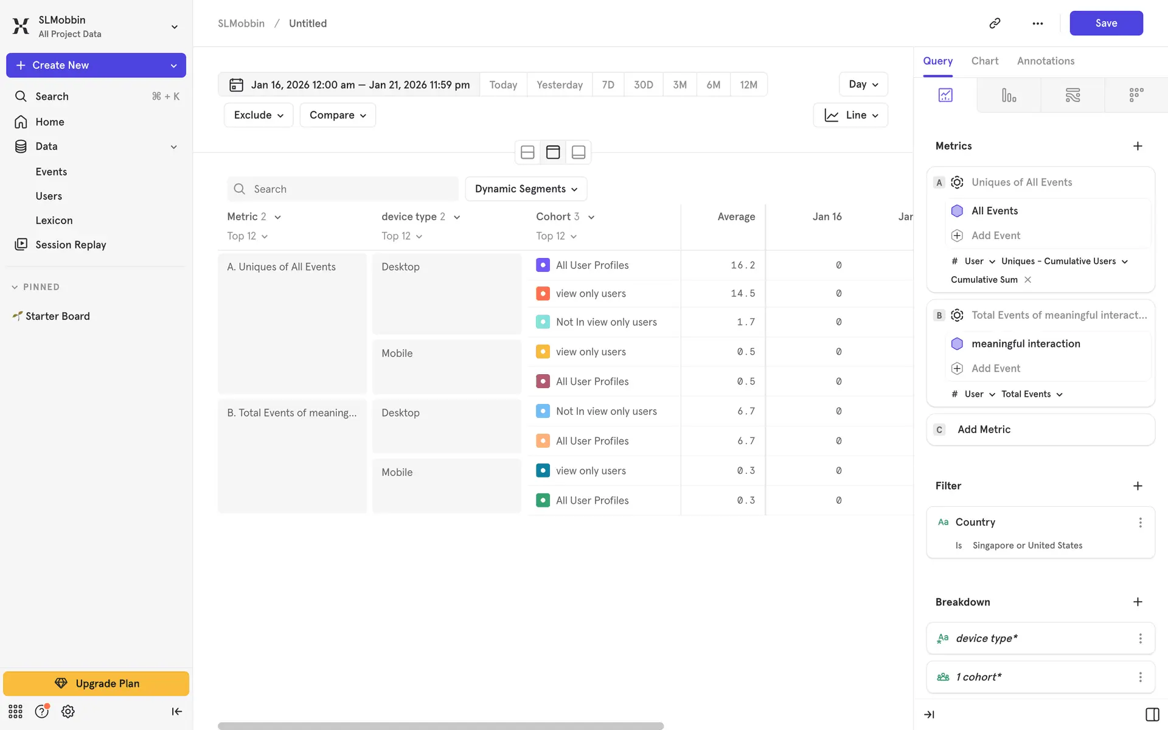
Task: Show table-only layout view
Action: pos(553,152)
